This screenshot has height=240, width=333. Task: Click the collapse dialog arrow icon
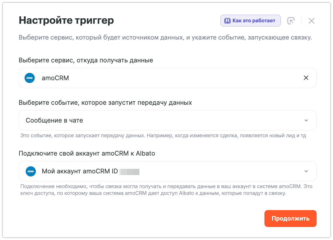(291, 21)
